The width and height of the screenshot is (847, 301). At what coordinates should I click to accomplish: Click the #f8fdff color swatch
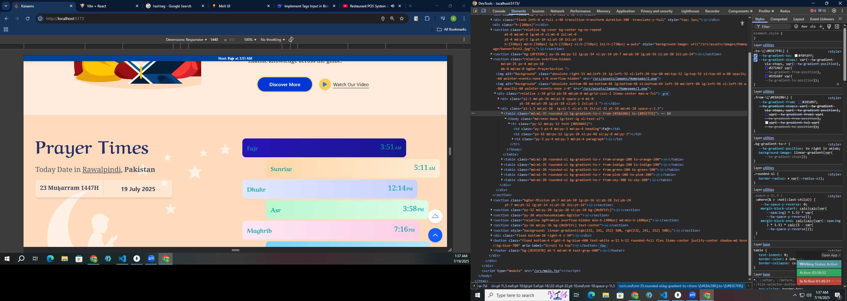pos(796,56)
